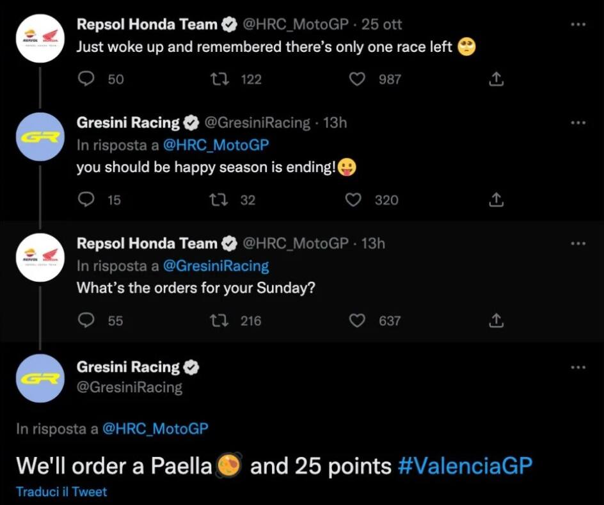This screenshot has height=505, width=604.
Task: Open the #ValenciaGP hashtag
Action: pyautogui.click(x=465, y=466)
